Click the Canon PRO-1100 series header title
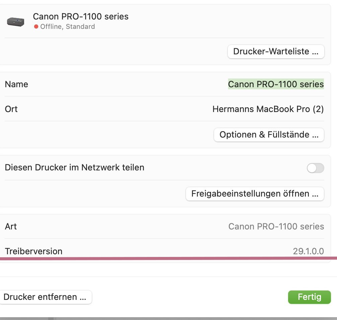 coord(80,16)
